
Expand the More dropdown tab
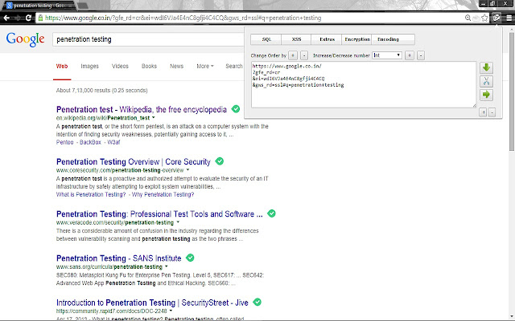204,66
